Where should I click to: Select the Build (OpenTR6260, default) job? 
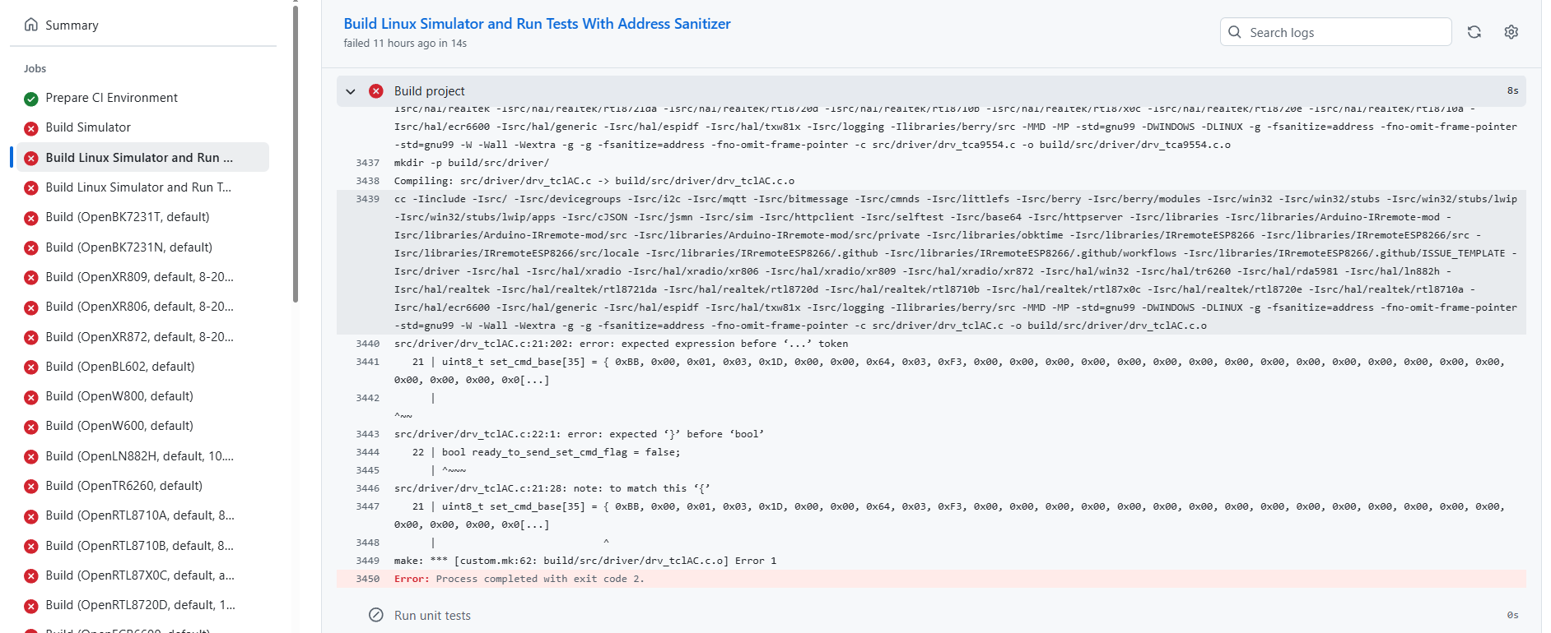124,486
